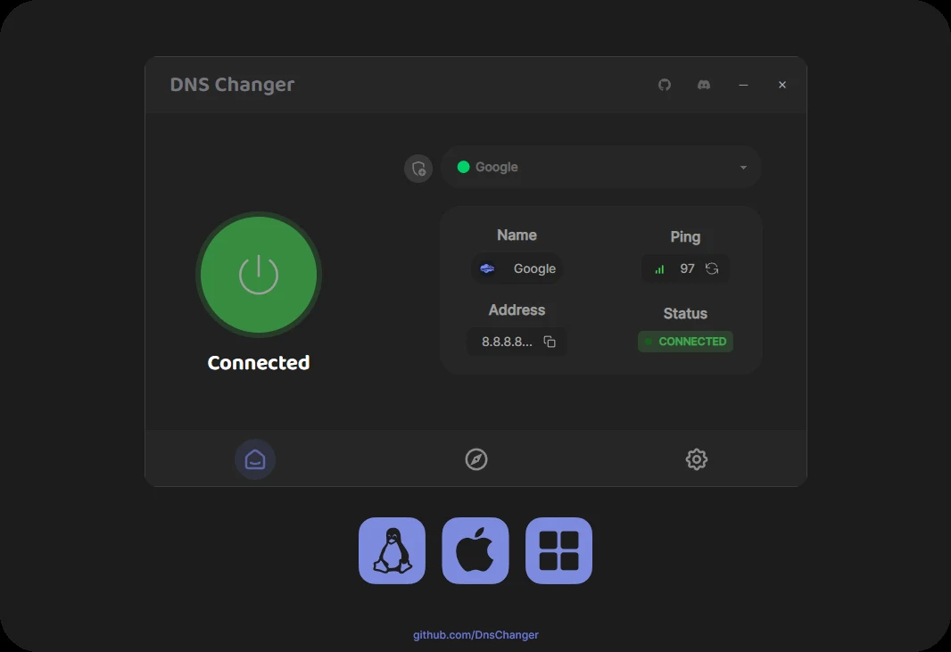Image resolution: width=951 pixels, height=652 pixels.
Task: Click the DNS Changer title text
Action: (x=232, y=85)
